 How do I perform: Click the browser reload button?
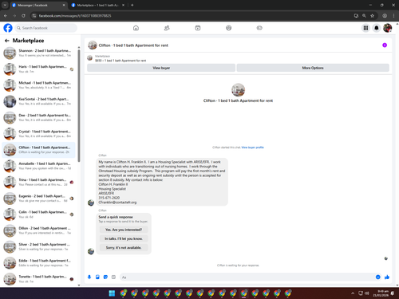tap(23, 16)
